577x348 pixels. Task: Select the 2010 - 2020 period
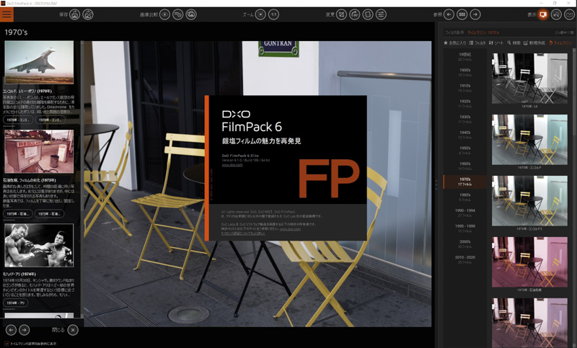(x=465, y=259)
